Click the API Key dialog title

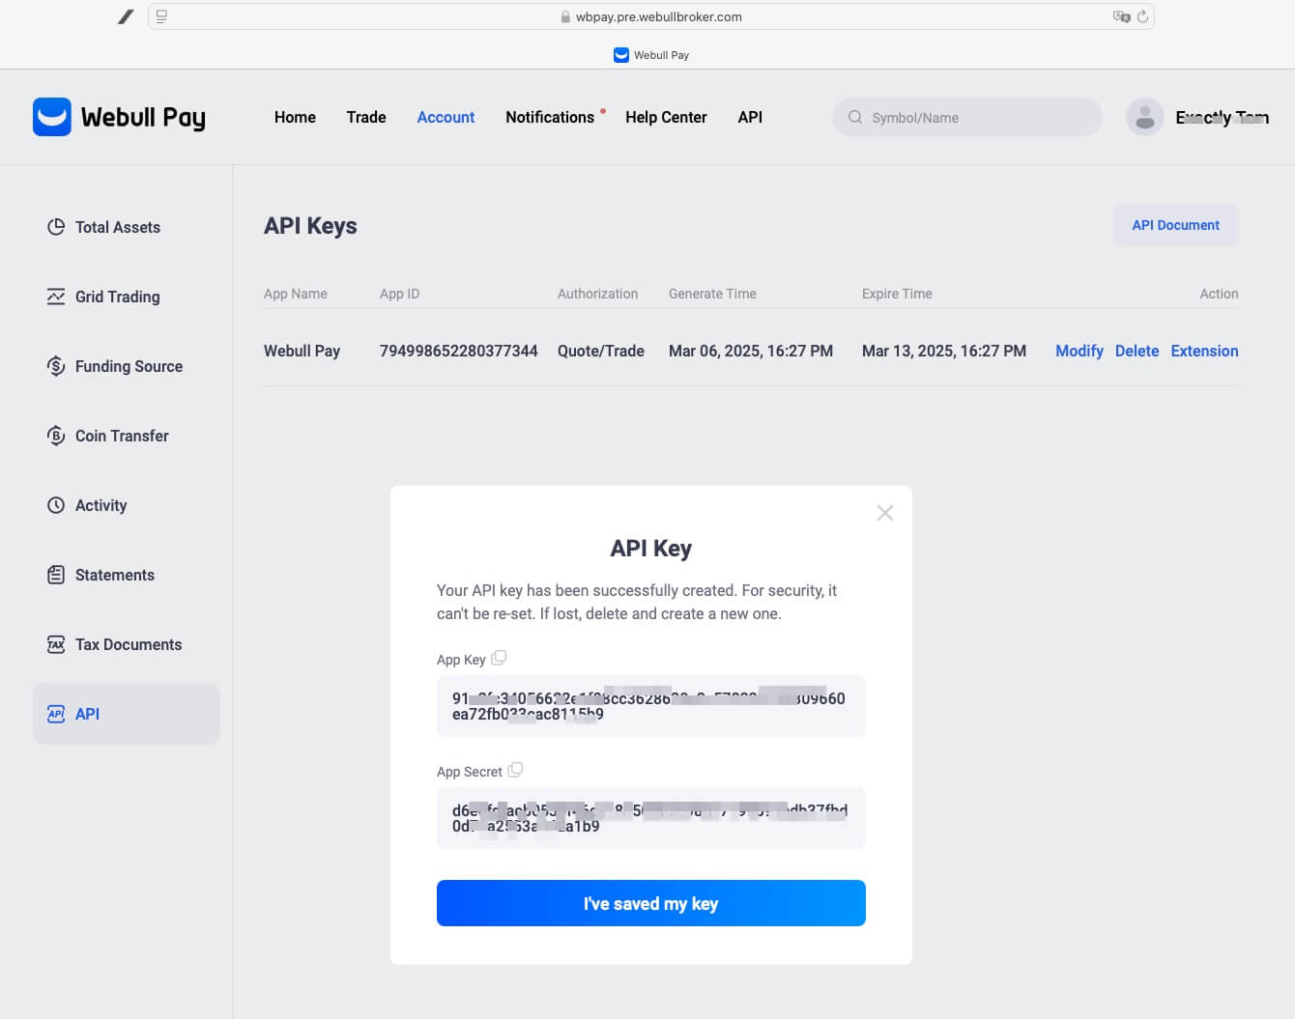point(651,549)
